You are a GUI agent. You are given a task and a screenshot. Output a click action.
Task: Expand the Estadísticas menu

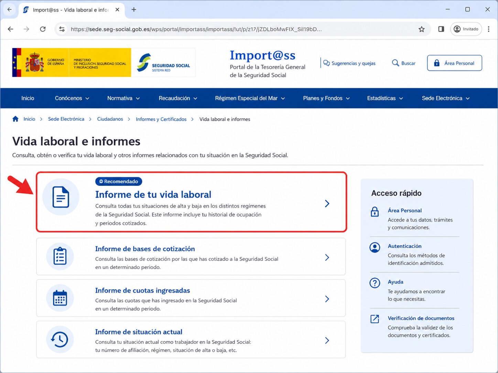pyautogui.click(x=385, y=98)
